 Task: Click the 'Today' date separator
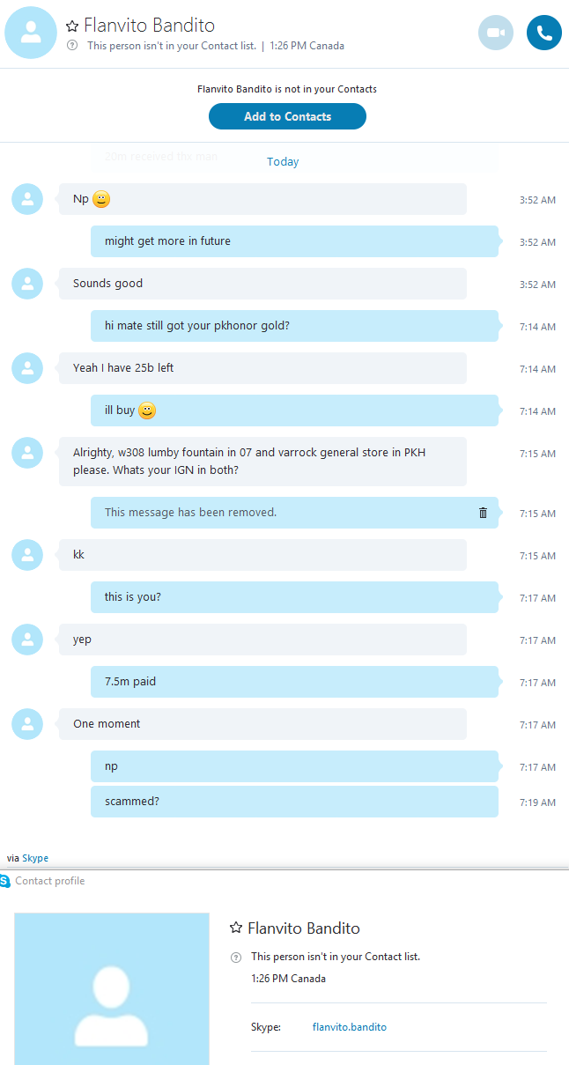pos(283,161)
